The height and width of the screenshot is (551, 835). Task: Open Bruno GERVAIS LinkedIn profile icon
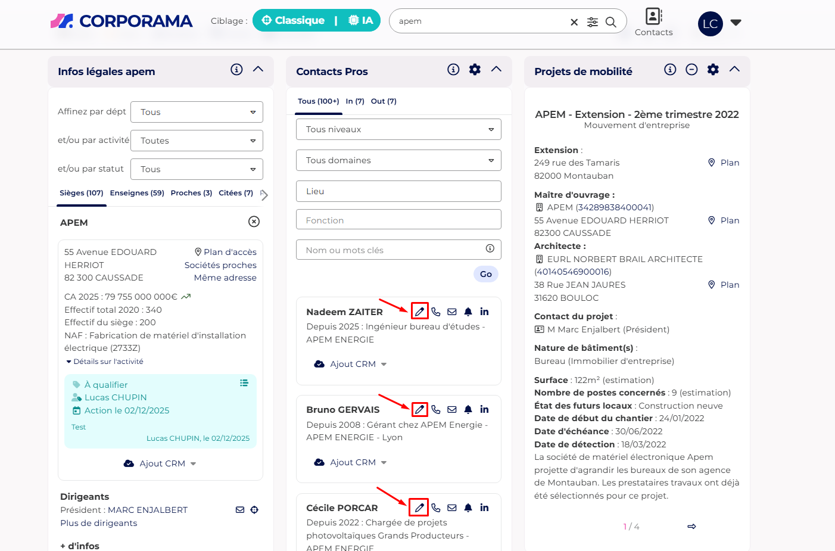pos(484,410)
